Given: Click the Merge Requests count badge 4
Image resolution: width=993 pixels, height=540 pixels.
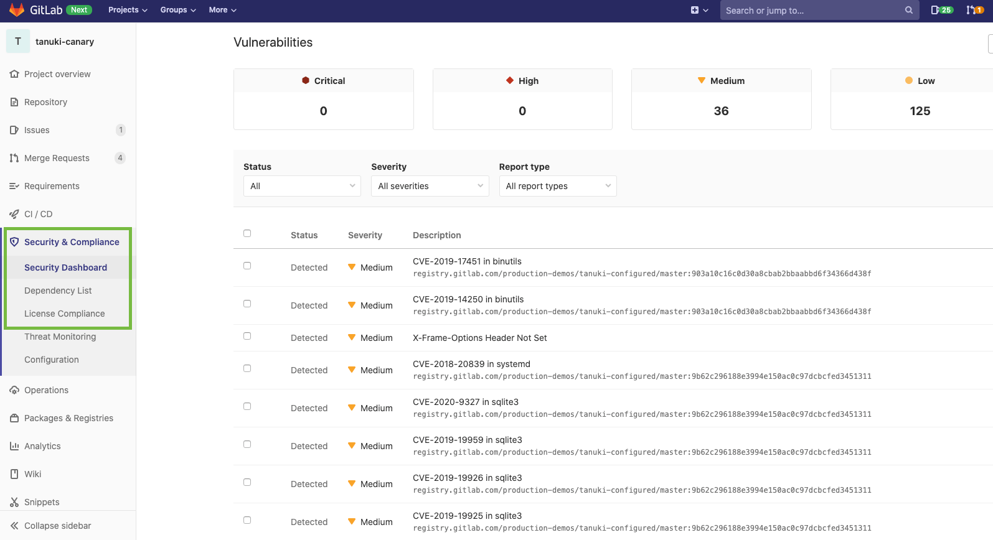Looking at the screenshot, I should (120, 158).
